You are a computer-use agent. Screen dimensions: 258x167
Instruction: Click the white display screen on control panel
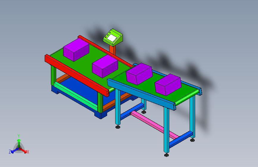[x=112, y=38]
